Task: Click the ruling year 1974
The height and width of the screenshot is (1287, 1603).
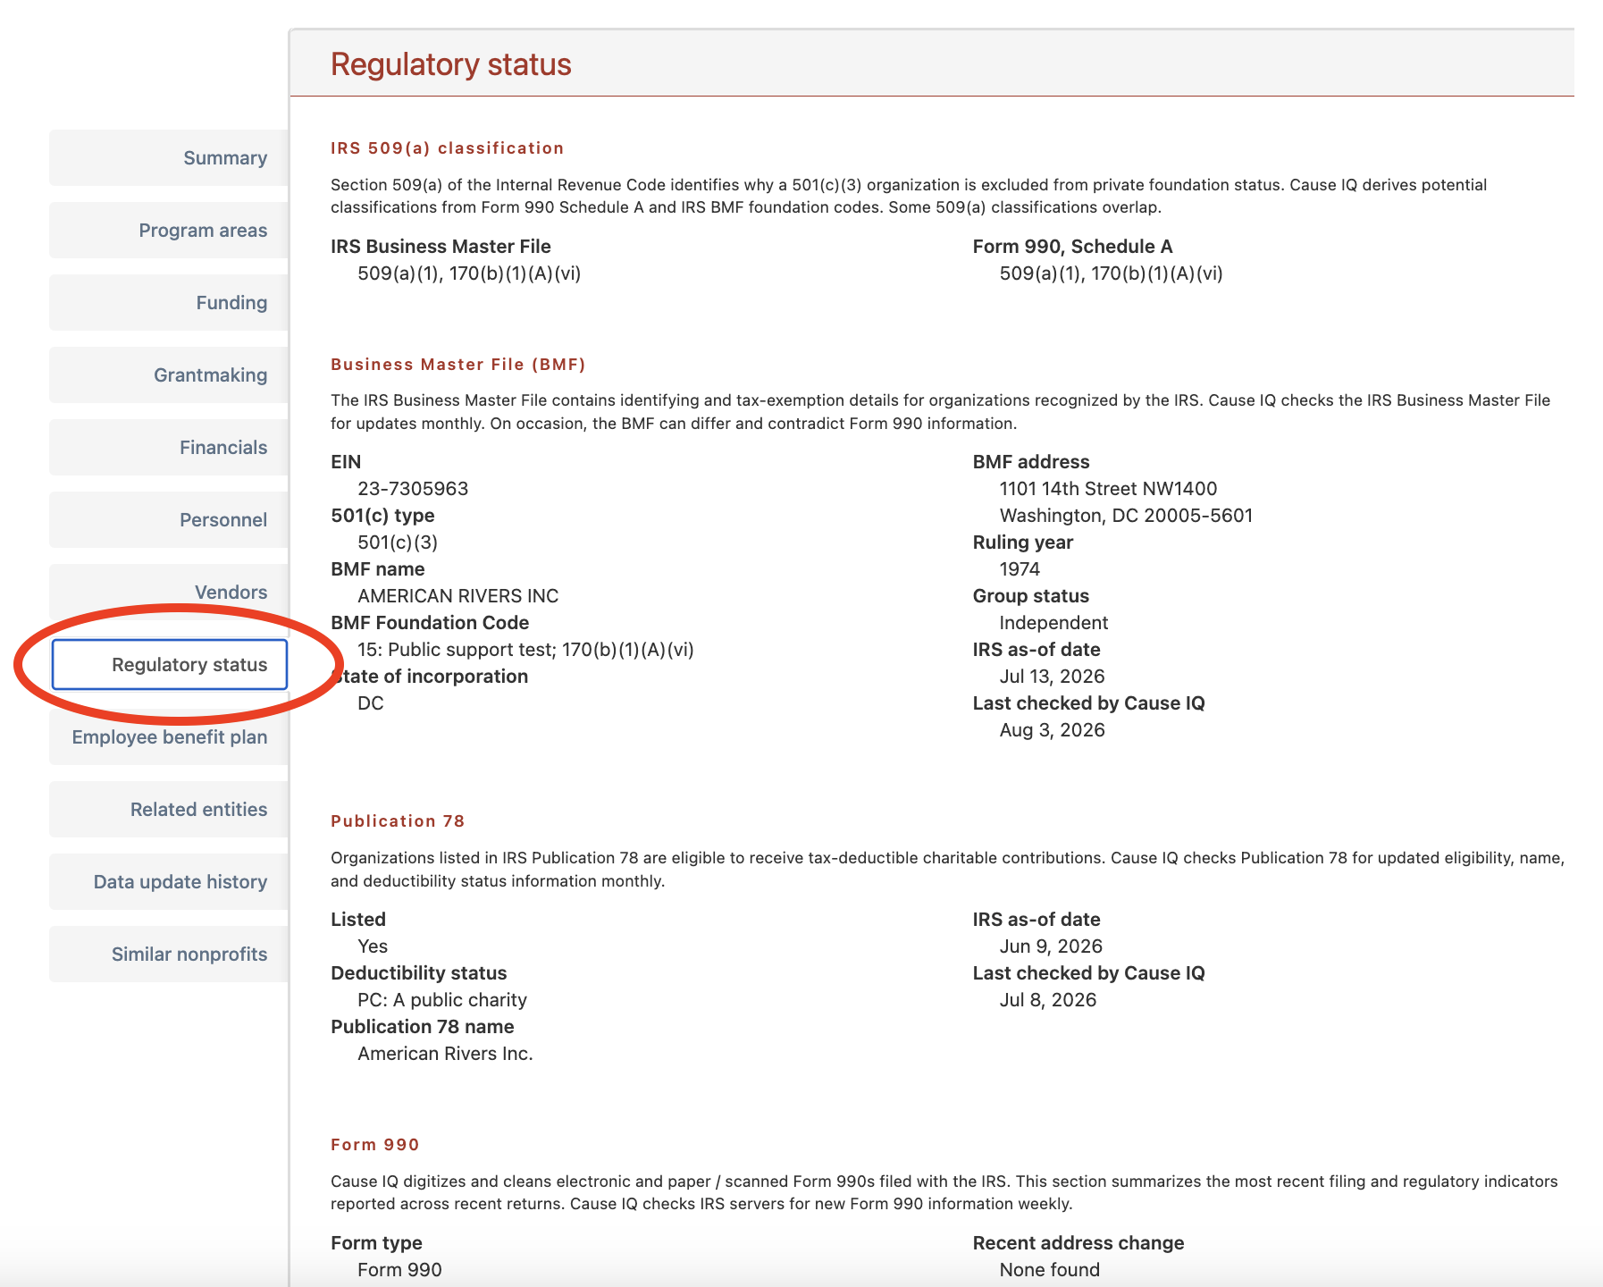Action: tap(1020, 569)
